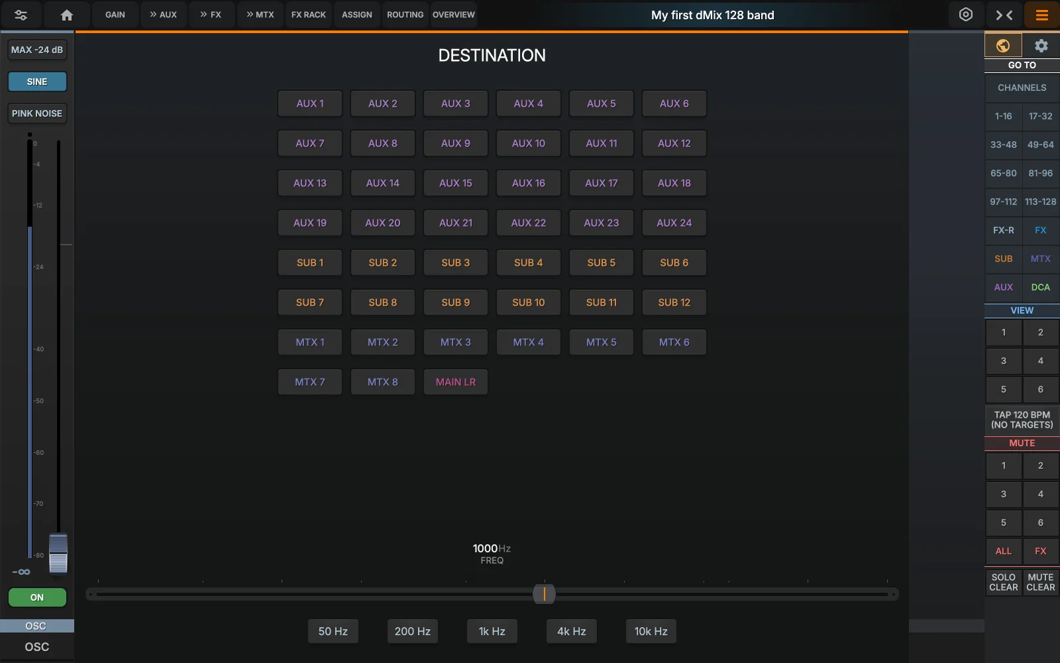The image size is (1060, 663).
Task: Switch to FX RACK tab
Action: (x=309, y=15)
